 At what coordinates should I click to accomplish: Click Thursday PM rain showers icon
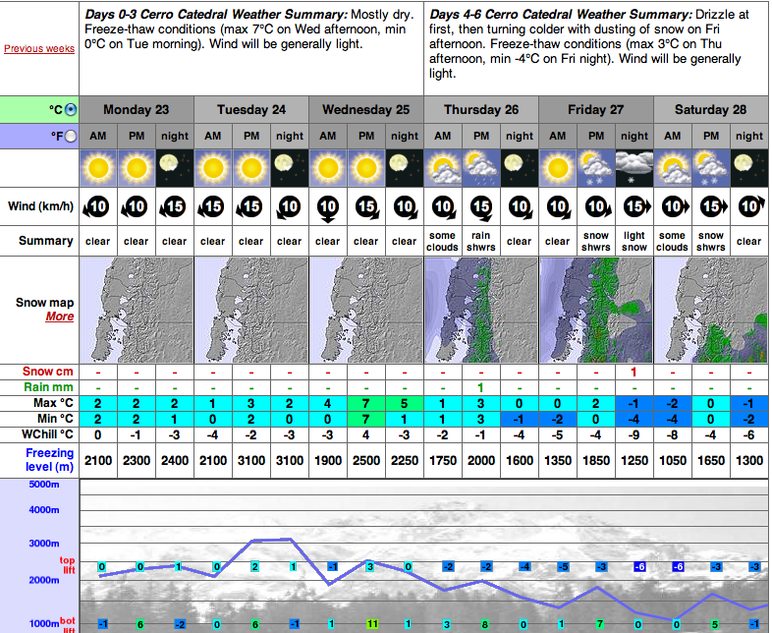[481, 168]
